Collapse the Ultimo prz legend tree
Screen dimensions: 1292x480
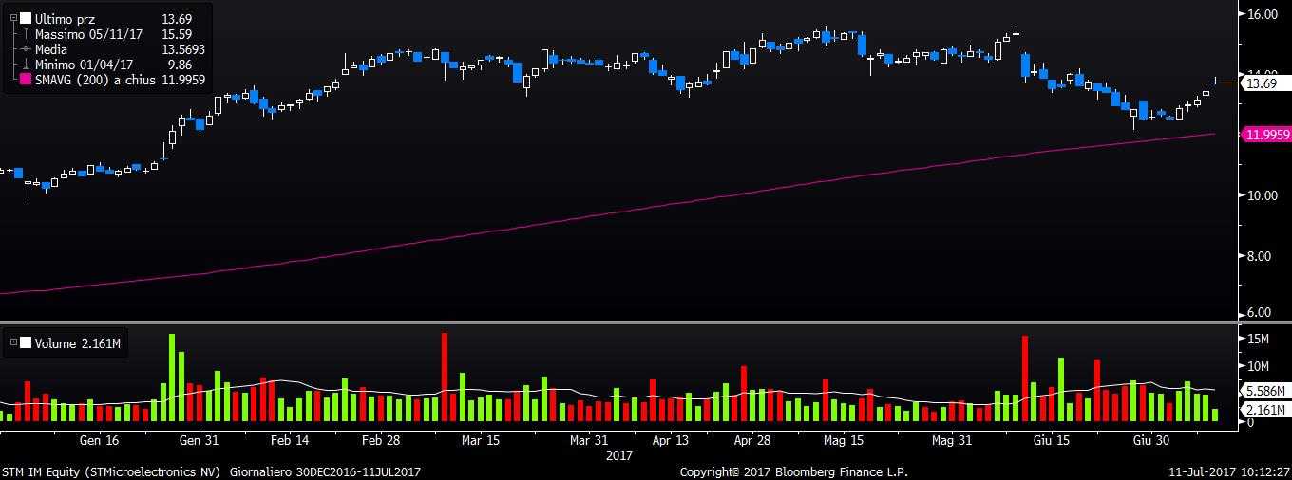pyautogui.click(x=13, y=19)
